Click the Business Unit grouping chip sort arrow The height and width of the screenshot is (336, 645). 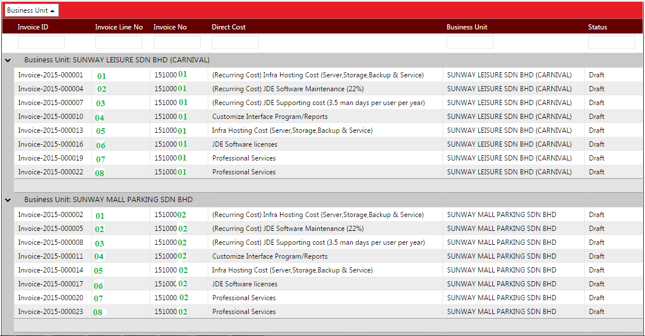(x=52, y=10)
